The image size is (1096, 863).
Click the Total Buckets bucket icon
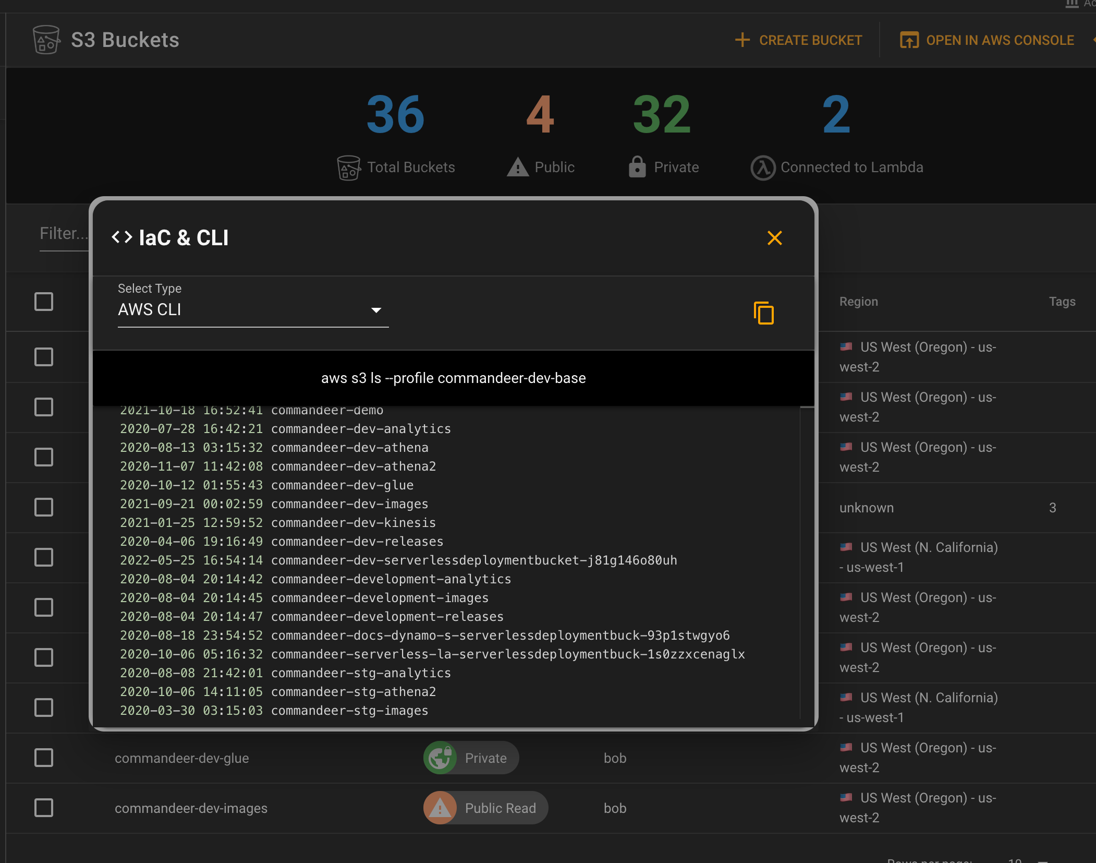(349, 167)
